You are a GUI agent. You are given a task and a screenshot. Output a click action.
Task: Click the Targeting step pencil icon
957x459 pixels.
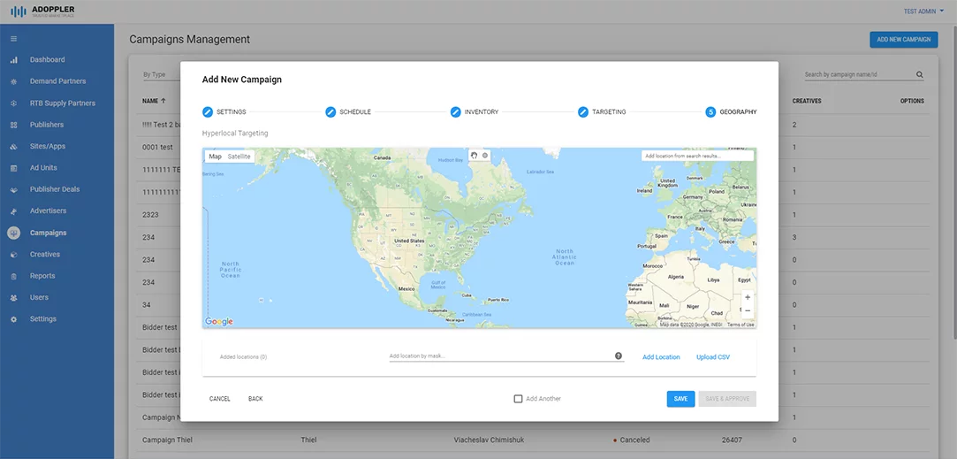583,111
